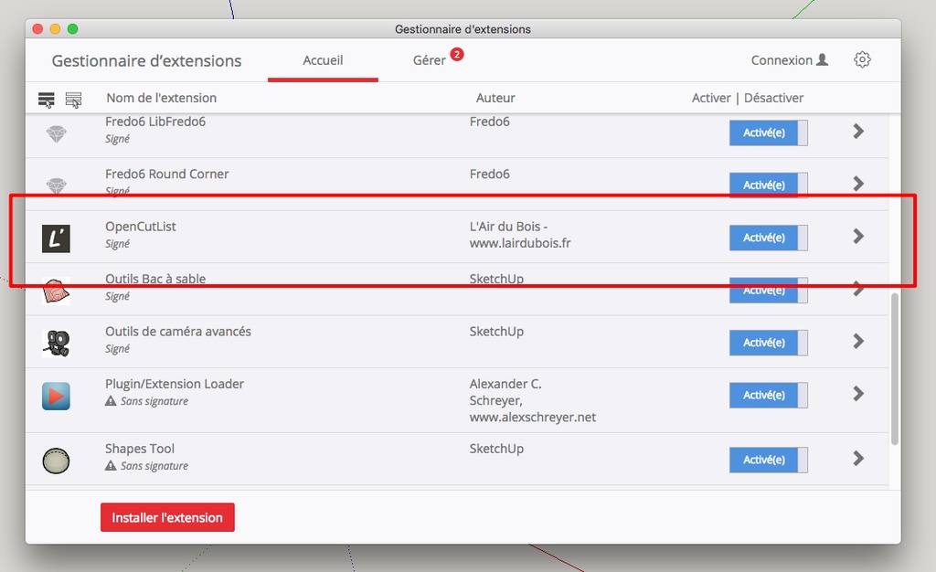Expand OpenCutList details chevron
The image size is (936, 572).
click(x=858, y=236)
